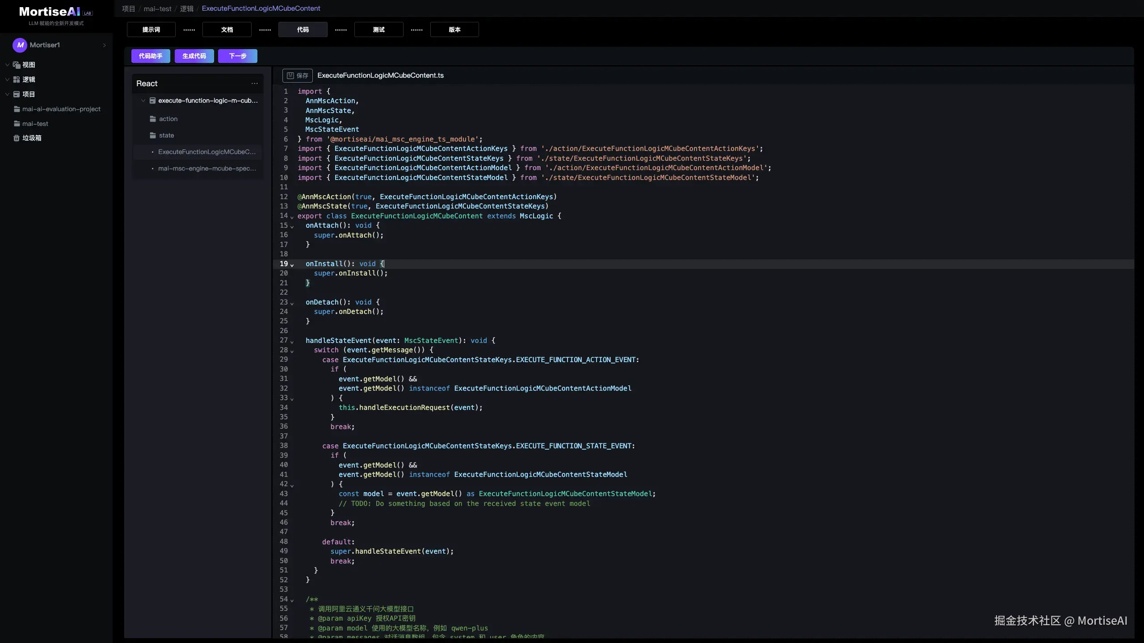Click the 下一步 button
Viewport: 1144px width, 643px height.
pyautogui.click(x=237, y=56)
